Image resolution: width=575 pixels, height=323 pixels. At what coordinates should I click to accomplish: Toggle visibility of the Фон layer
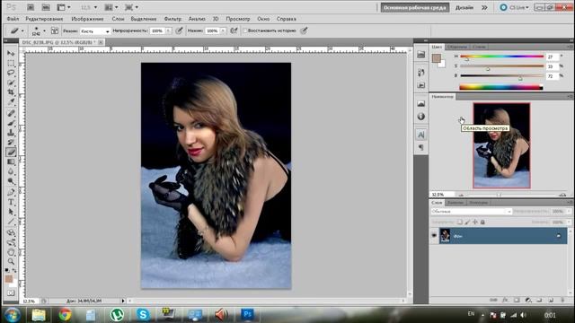434,236
